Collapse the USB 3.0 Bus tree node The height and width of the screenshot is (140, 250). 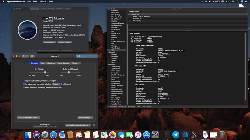(130, 15)
